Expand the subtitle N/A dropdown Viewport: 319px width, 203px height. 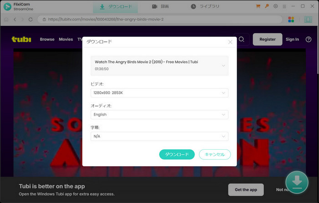[159, 137]
